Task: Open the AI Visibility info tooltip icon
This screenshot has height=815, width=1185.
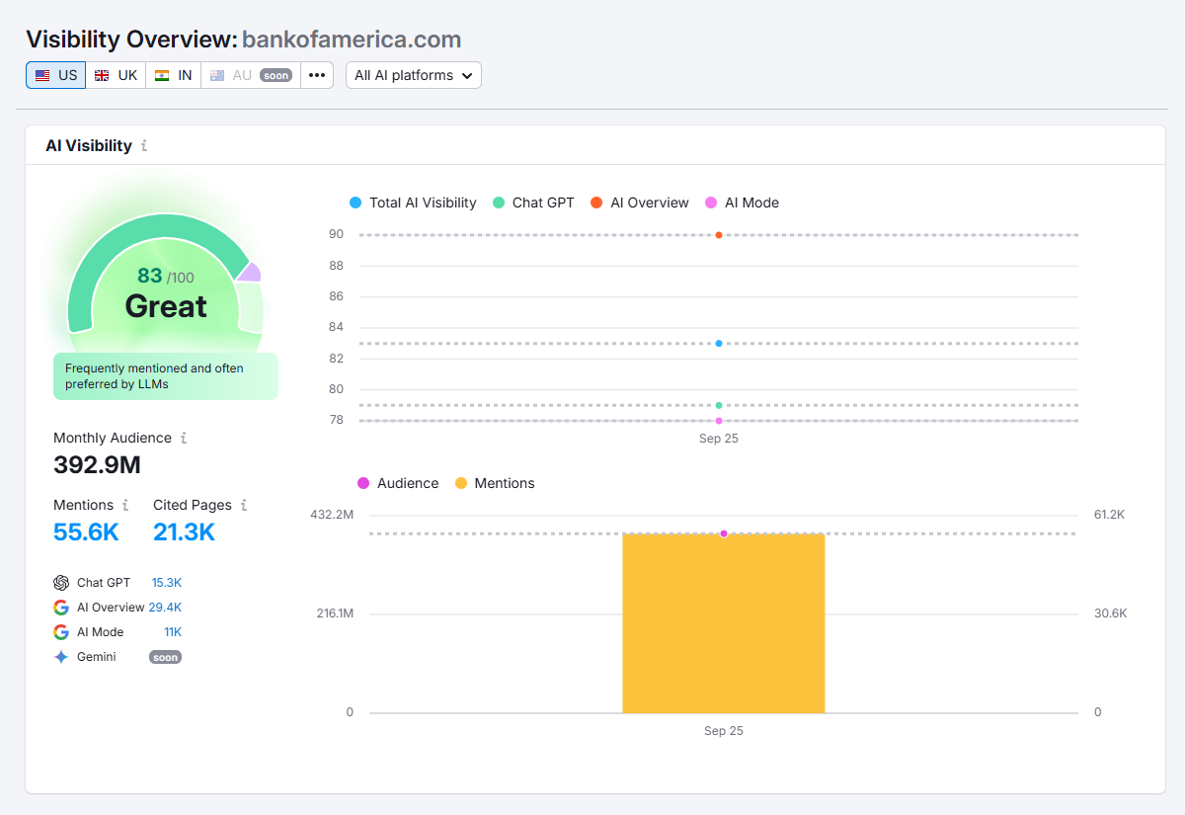Action: click(144, 145)
